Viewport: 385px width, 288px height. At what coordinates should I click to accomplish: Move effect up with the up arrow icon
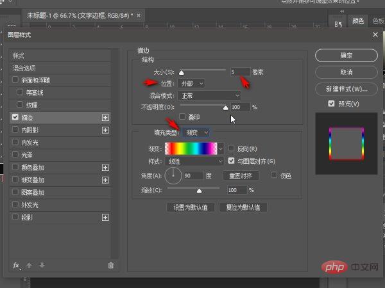(30, 266)
